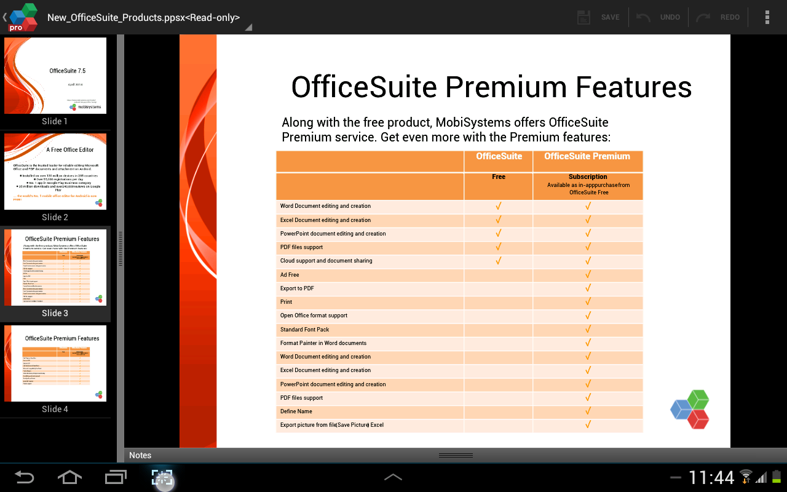Click the Premium checkmark for Standard Font Pack
Image resolution: width=787 pixels, height=492 pixels.
point(588,330)
